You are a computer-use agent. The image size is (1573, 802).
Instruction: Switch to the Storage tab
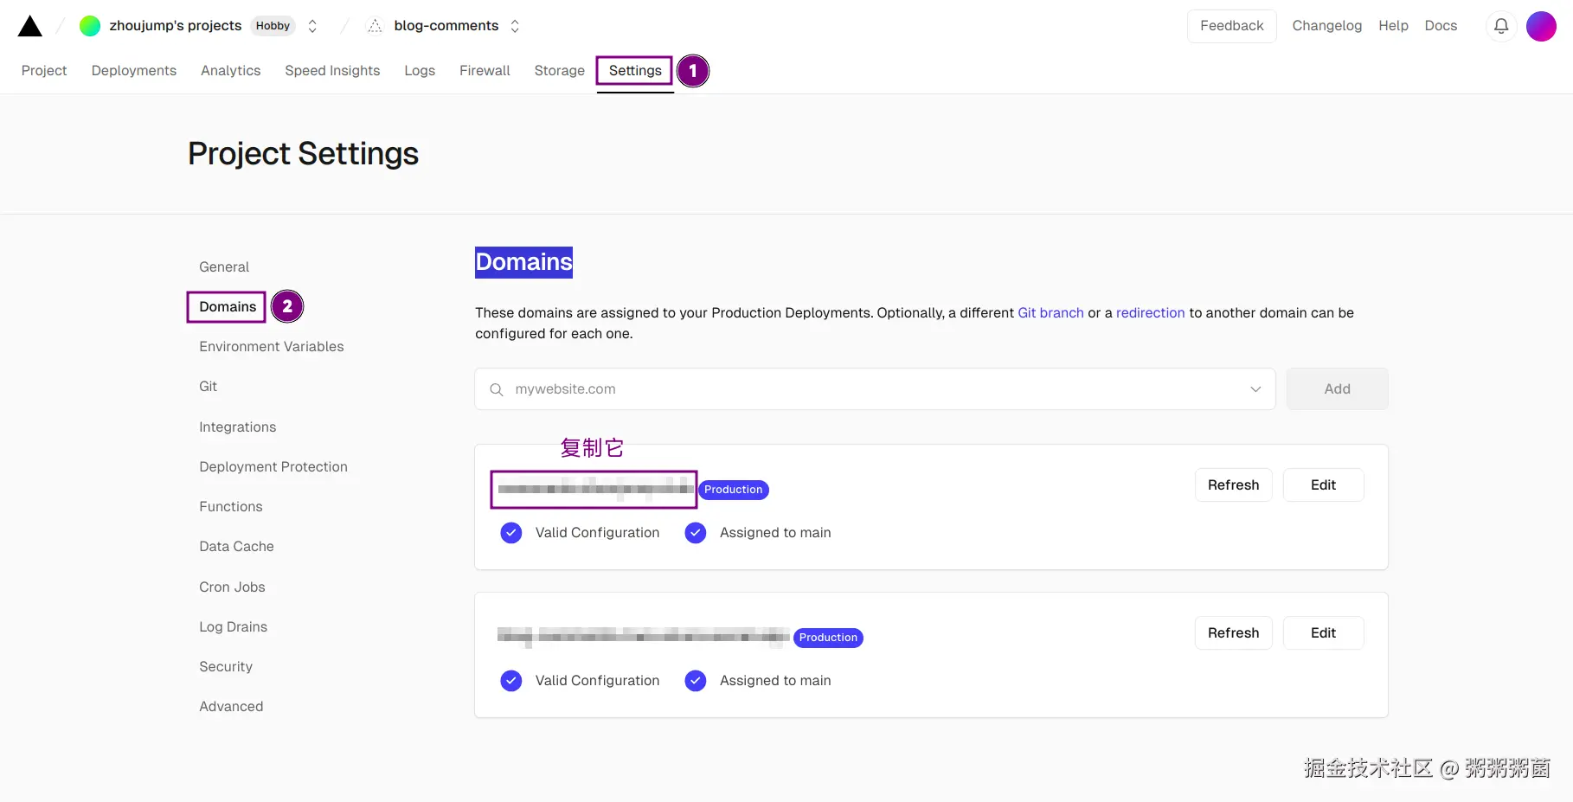coord(560,71)
